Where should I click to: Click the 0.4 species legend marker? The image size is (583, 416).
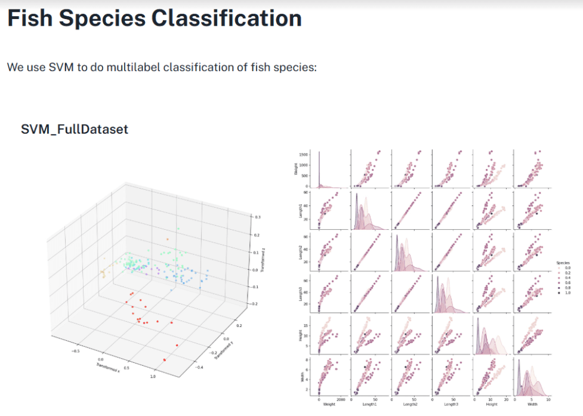click(559, 278)
